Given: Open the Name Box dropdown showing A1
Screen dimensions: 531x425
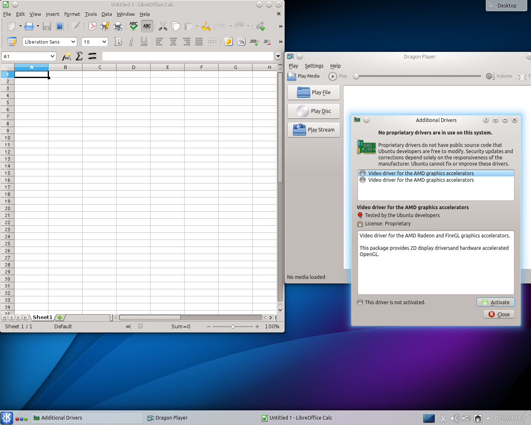Looking at the screenshot, I should point(53,56).
